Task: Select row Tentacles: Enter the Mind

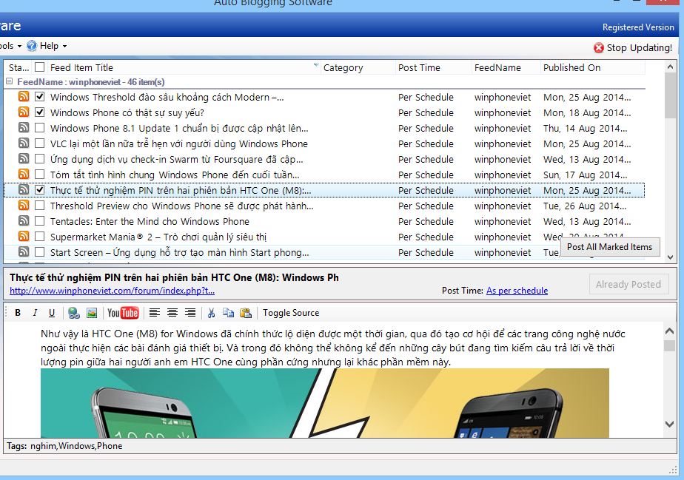Action: click(324, 221)
